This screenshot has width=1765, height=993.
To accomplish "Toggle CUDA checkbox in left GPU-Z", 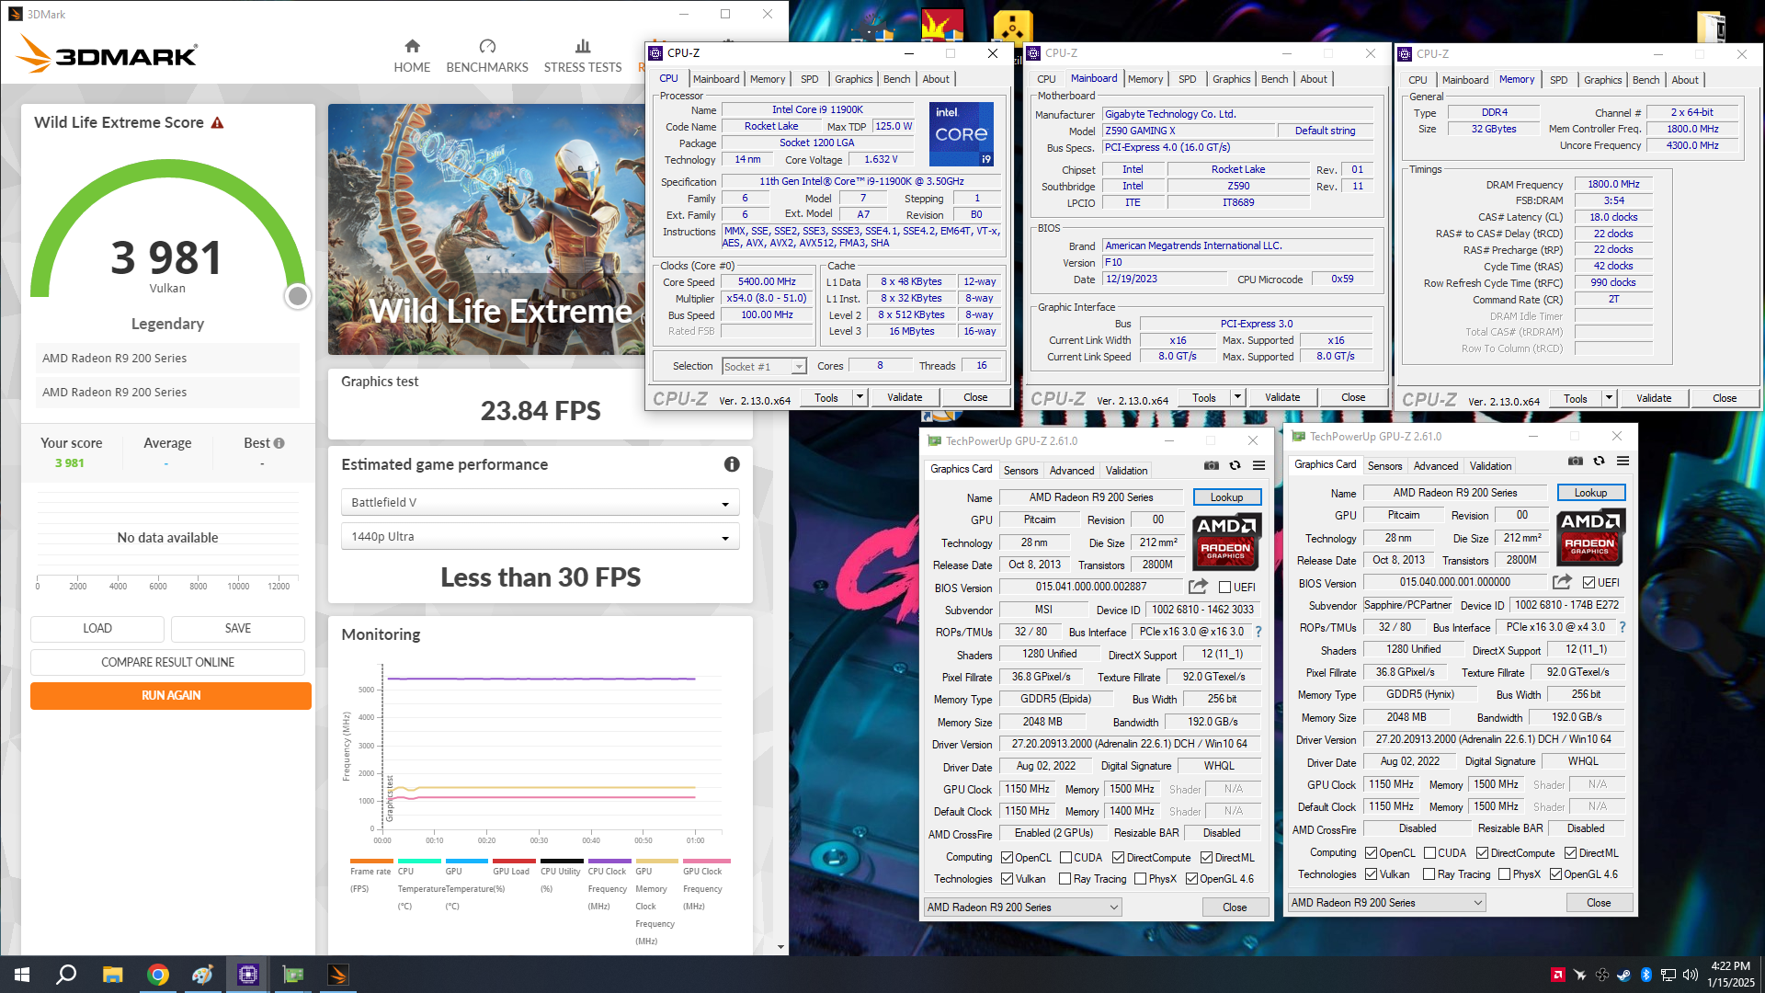I will coord(1065,858).
